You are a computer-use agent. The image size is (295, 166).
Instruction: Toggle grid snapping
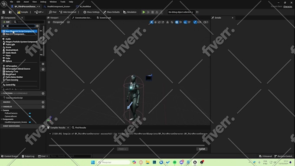(x=177, y=22)
